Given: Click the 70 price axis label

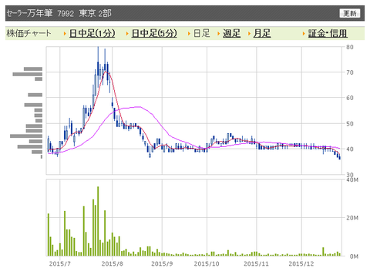Looking at the screenshot, I should point(350,72).
